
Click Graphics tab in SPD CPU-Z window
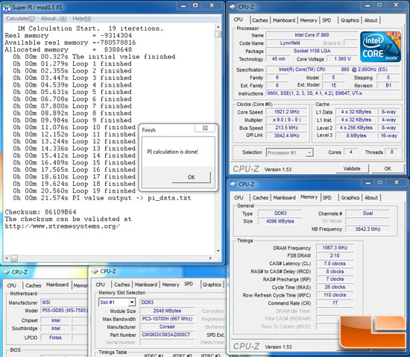(x=212, y=285)
